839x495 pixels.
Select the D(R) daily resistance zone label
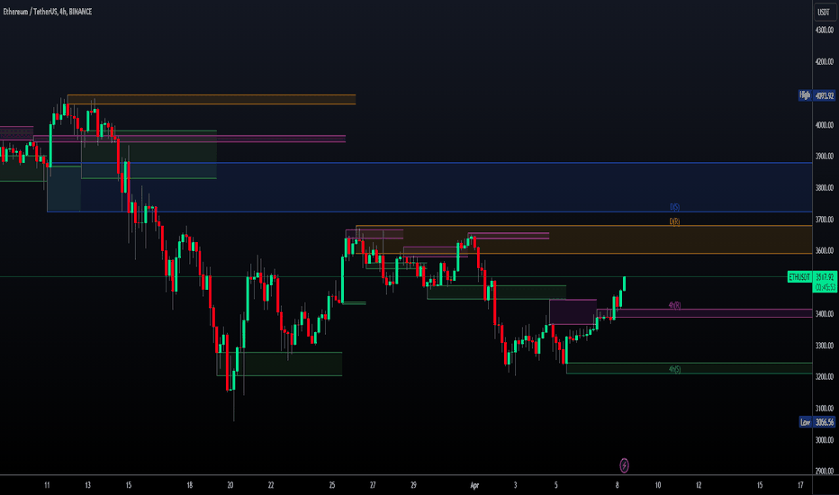[x=674, y=221]
